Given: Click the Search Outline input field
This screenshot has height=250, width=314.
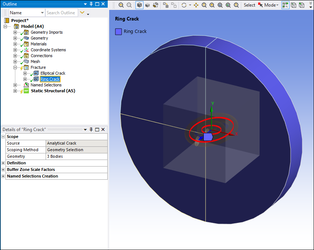Looking at the screenshot, I should pos(61,13).
